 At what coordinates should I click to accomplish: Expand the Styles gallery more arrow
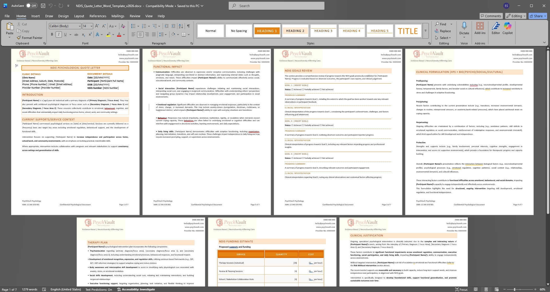point(425,31)
